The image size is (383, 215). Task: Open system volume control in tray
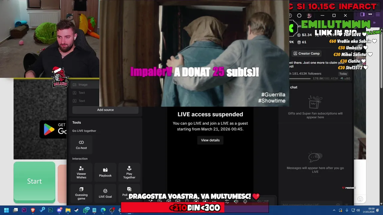358,210
